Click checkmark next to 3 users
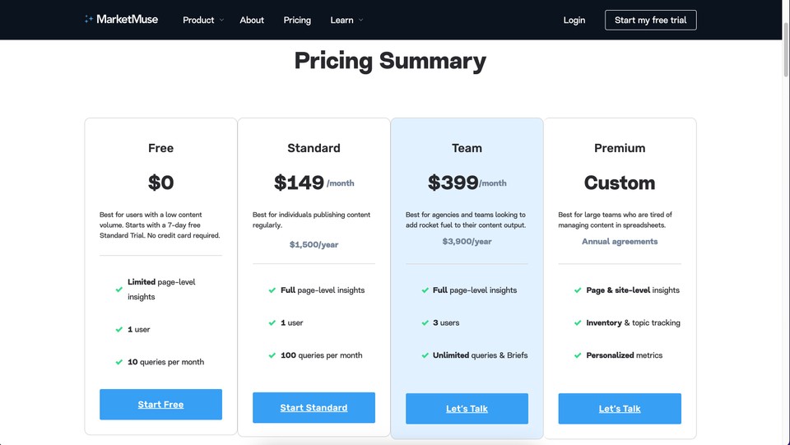 coord(425,322)
